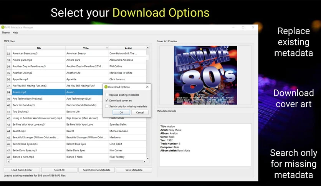Close the MP3 Metadata Manager window
The width and height of the screenshot is (321, 186).
tap(253, 27)
